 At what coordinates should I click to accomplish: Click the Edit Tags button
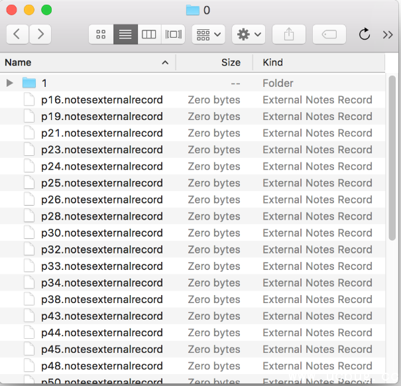329,34
